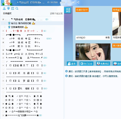Favorite channel with star icon in header

tap(69, 2)
